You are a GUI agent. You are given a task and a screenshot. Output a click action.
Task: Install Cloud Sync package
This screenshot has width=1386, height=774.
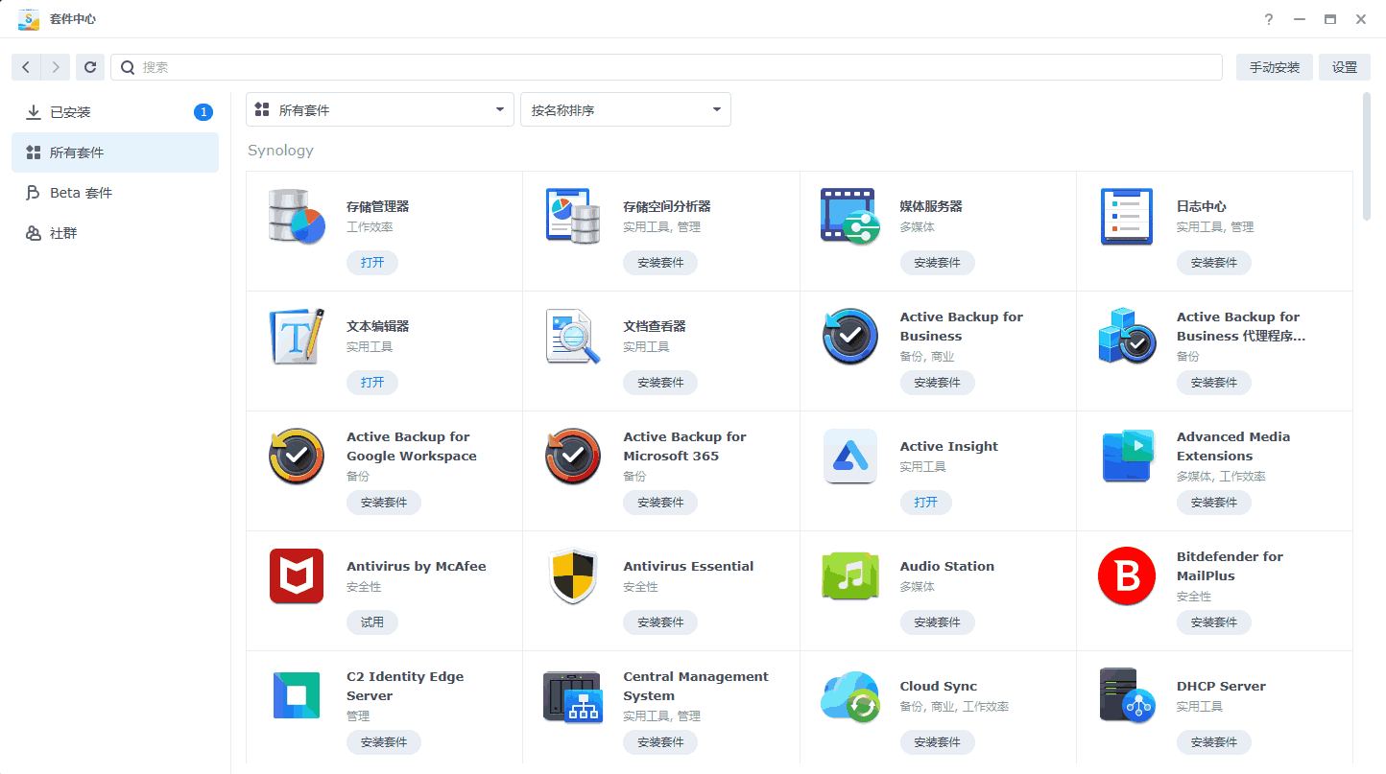(x=937, y=742)
